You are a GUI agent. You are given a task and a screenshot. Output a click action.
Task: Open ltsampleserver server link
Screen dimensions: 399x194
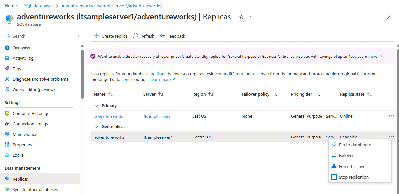pyautogui.click(x=157, y=116)
